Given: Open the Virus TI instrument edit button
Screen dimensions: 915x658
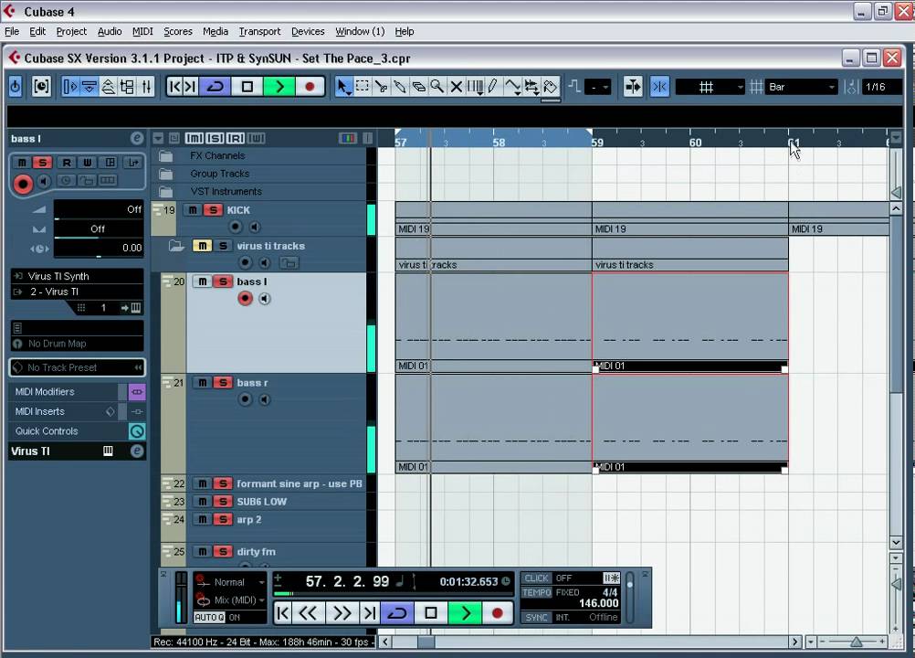Looking at the screenshot, I should [137, 451].
